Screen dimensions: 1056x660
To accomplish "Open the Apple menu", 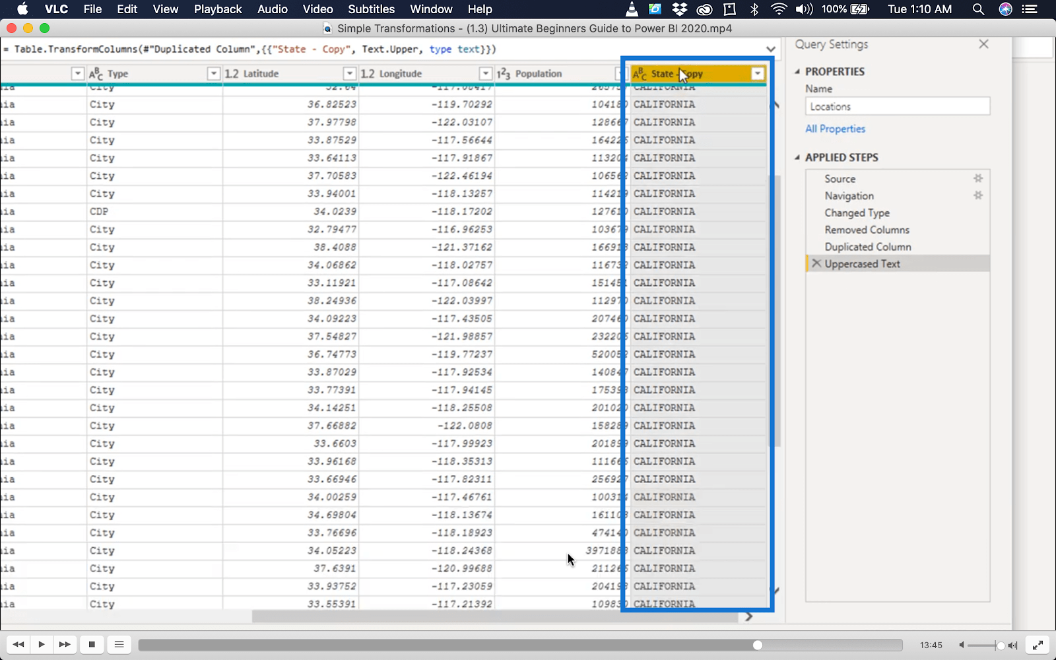I will (x=22, y=9).
